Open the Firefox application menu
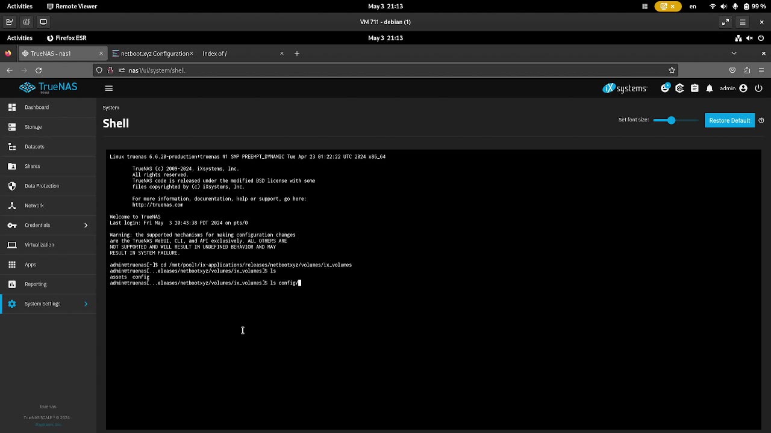 pyautogui.click(x=761, y=70)
